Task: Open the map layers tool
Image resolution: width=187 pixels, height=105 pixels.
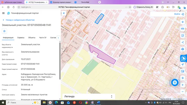Action: (x=183, y=22)
